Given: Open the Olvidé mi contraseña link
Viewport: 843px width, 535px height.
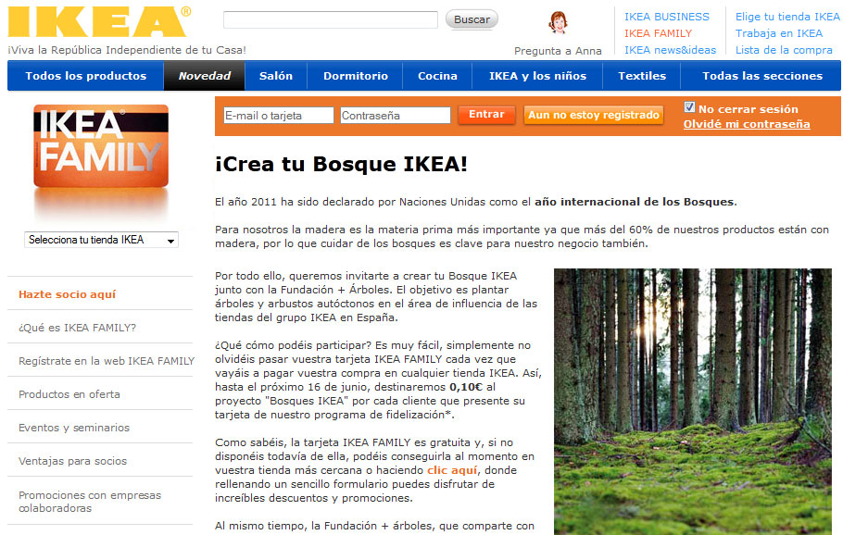Looking at the screenshot, I should tap(747, 124).
